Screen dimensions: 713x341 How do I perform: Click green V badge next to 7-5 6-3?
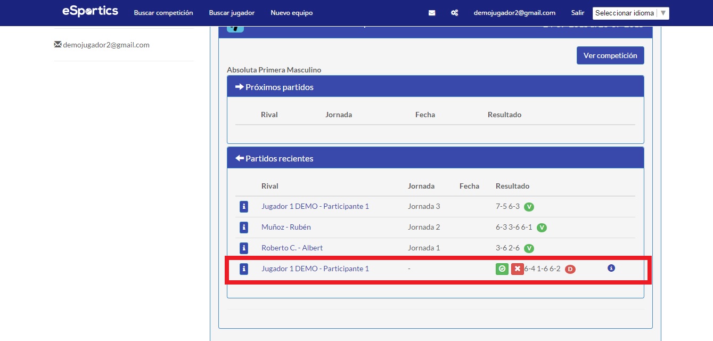pos(529,207)
